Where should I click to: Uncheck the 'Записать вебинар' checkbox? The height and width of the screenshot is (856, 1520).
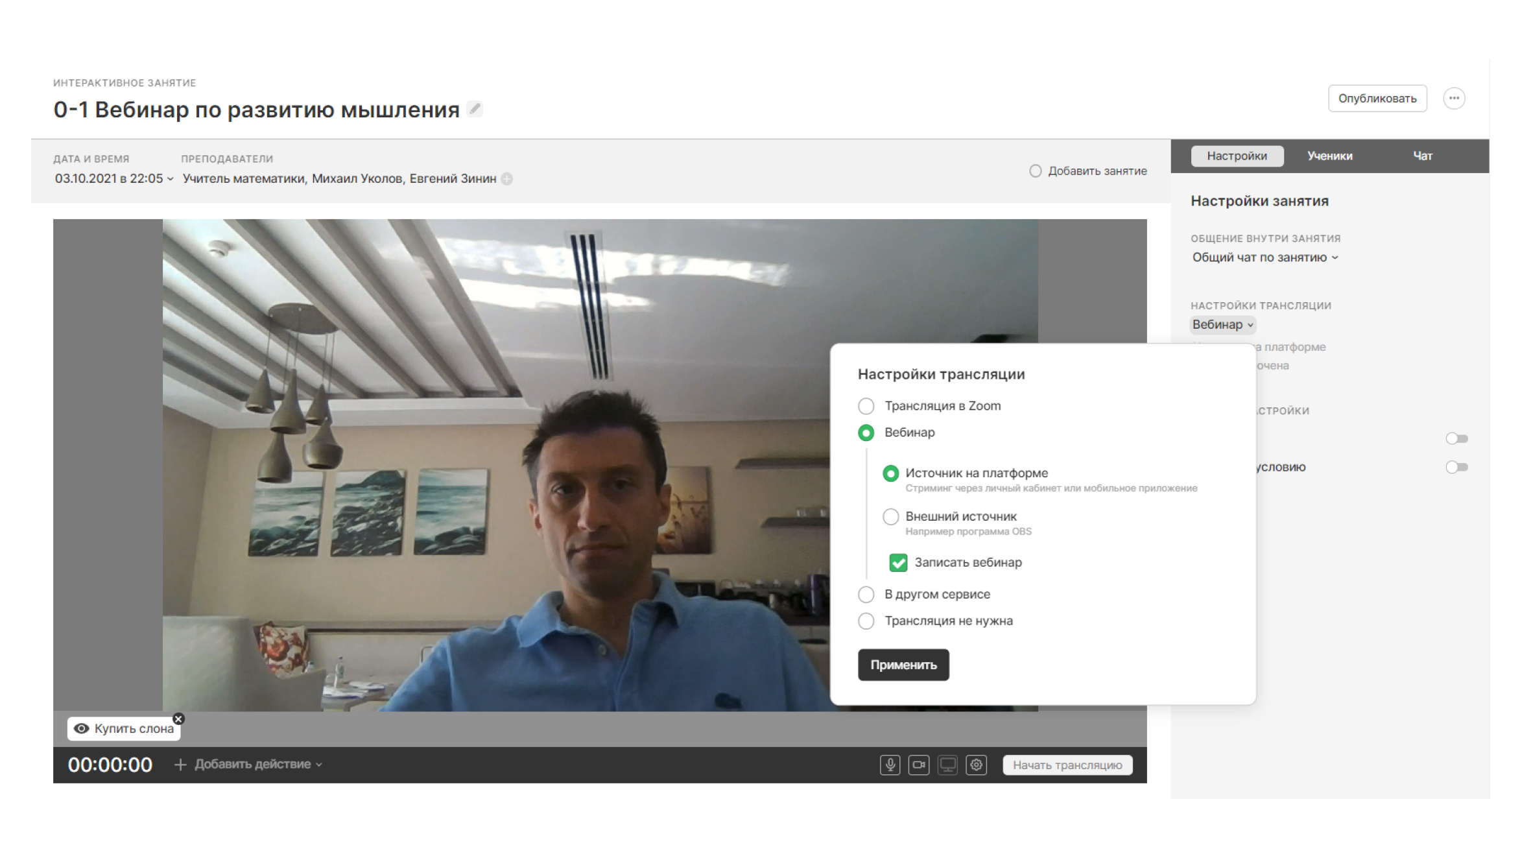(x=898, y=562)
